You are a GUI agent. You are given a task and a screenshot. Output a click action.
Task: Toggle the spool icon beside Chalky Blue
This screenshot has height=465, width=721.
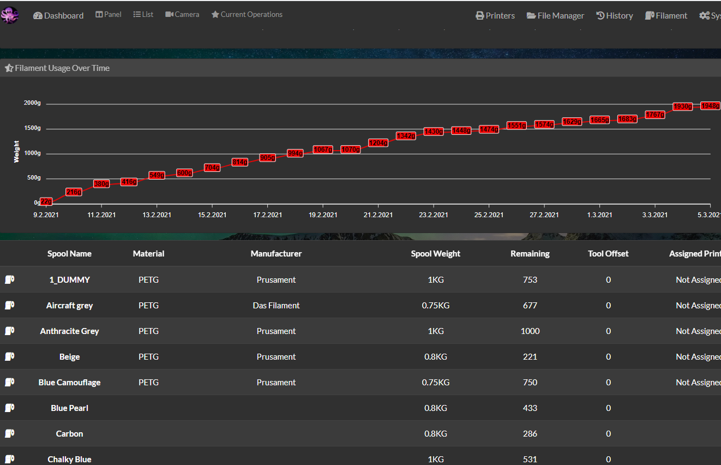(x=9, y=458)
